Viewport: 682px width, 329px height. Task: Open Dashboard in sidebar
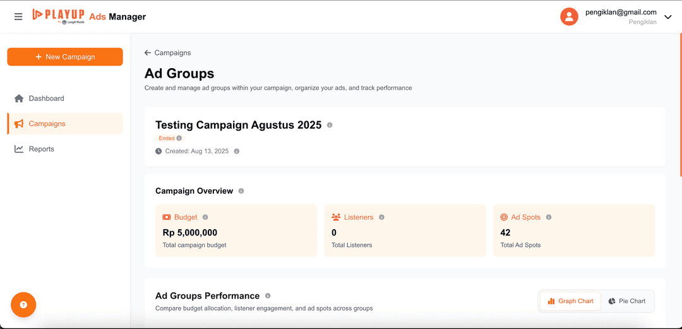pos(65,99)
